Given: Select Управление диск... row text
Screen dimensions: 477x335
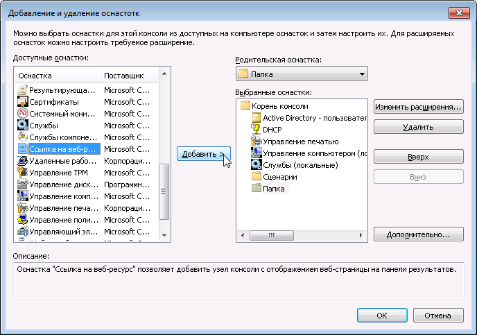Looking at the screenshot, I should tap(64, 184).
